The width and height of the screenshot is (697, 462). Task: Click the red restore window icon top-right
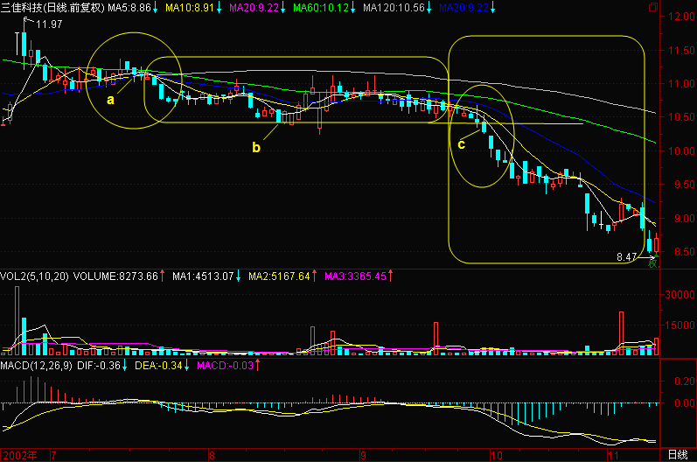[x=653, y=7]
